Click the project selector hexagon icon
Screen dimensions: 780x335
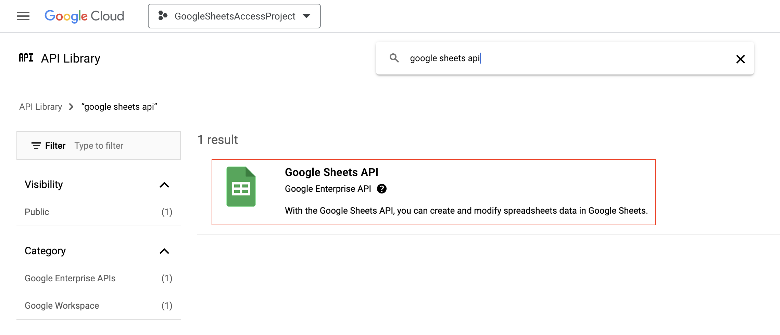(163, 16)
